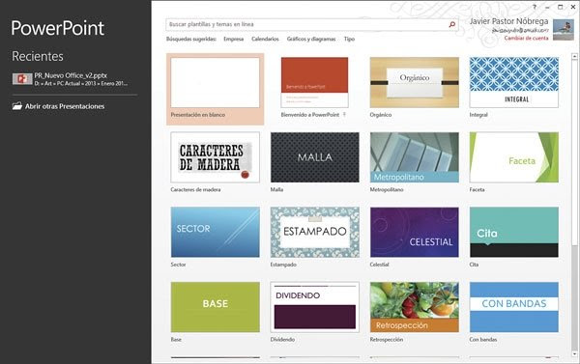
Task: Click the search magnifier icon
Action: [x=451, y=24]
